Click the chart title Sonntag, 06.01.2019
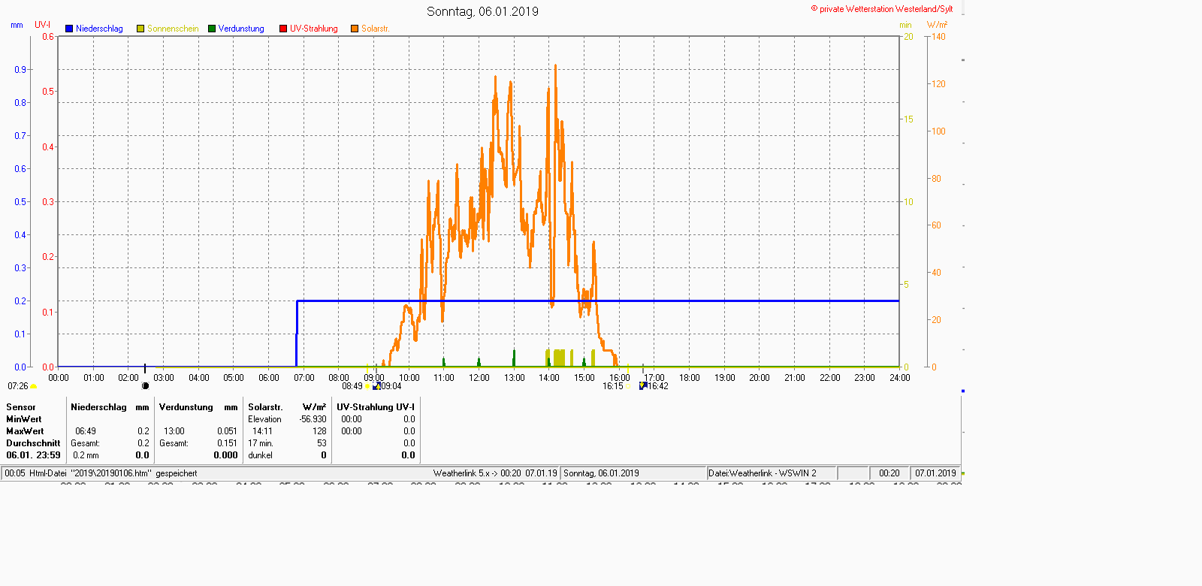This screenshot has height=586, width=1202. pyautogui.click(x=482, y=11)
